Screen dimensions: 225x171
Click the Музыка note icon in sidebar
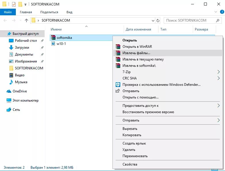(x=11, y=82)
